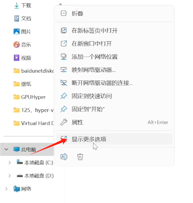Expand the 网络 node chevron
The width and height of the screenshot is (193, 203).
6,189
